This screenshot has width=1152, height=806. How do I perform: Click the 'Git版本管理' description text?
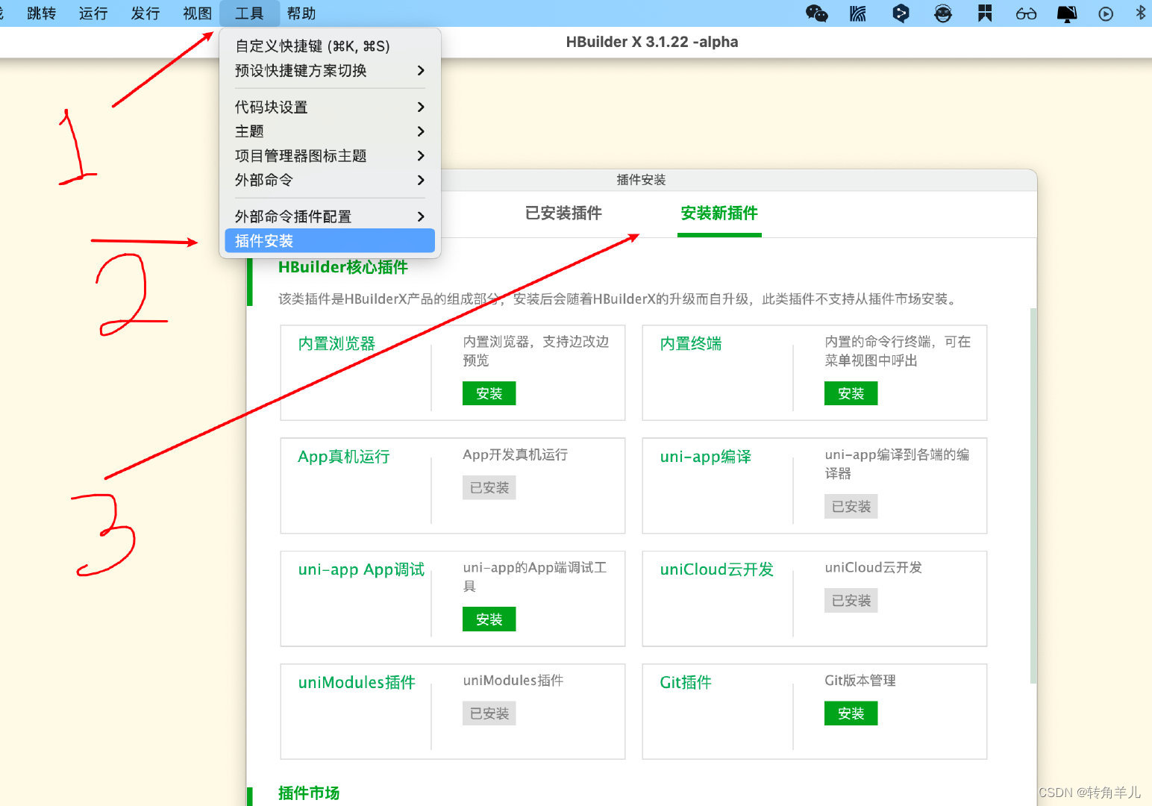point(860,681)
